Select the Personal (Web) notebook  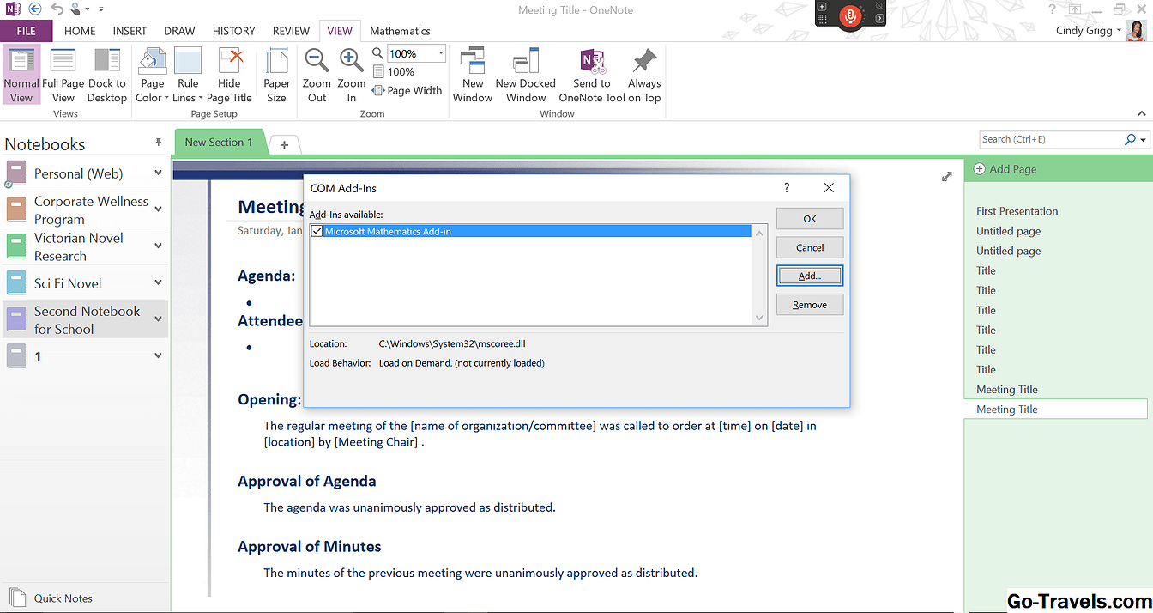coord(79,173)
